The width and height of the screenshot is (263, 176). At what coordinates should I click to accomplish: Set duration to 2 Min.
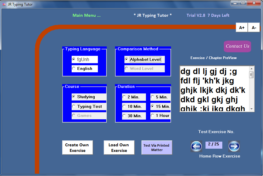tap(134, 97)
